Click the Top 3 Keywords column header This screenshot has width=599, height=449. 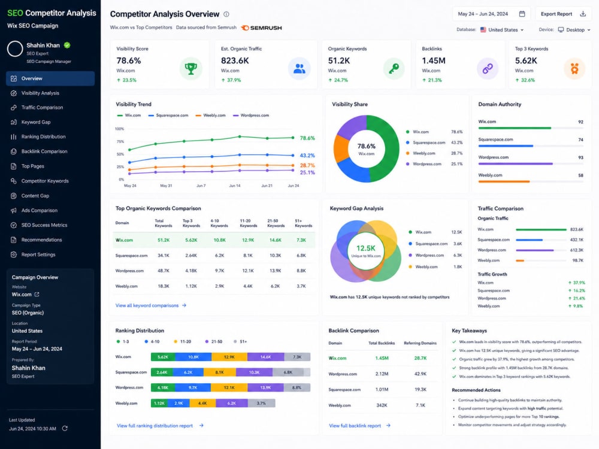click(191, 223)
